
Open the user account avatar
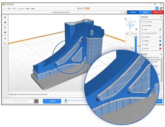point(157,8)
